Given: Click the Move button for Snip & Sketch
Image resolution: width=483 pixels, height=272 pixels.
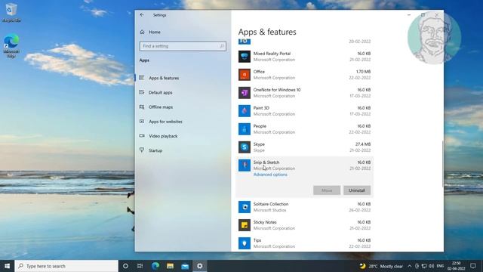Looking at the screenshot, I should click(x=327, y=190).
